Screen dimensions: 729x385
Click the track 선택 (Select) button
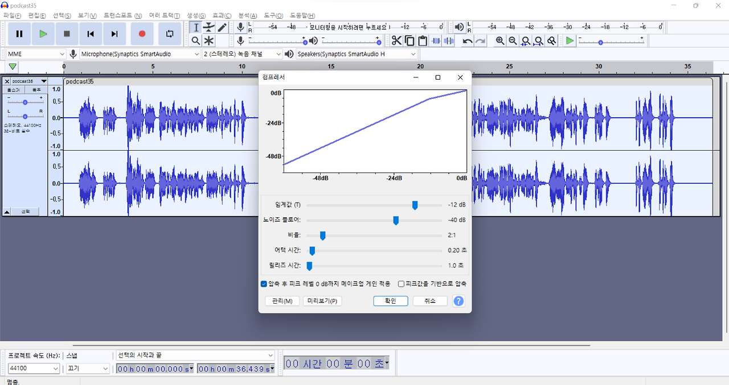tap(26, 212)
